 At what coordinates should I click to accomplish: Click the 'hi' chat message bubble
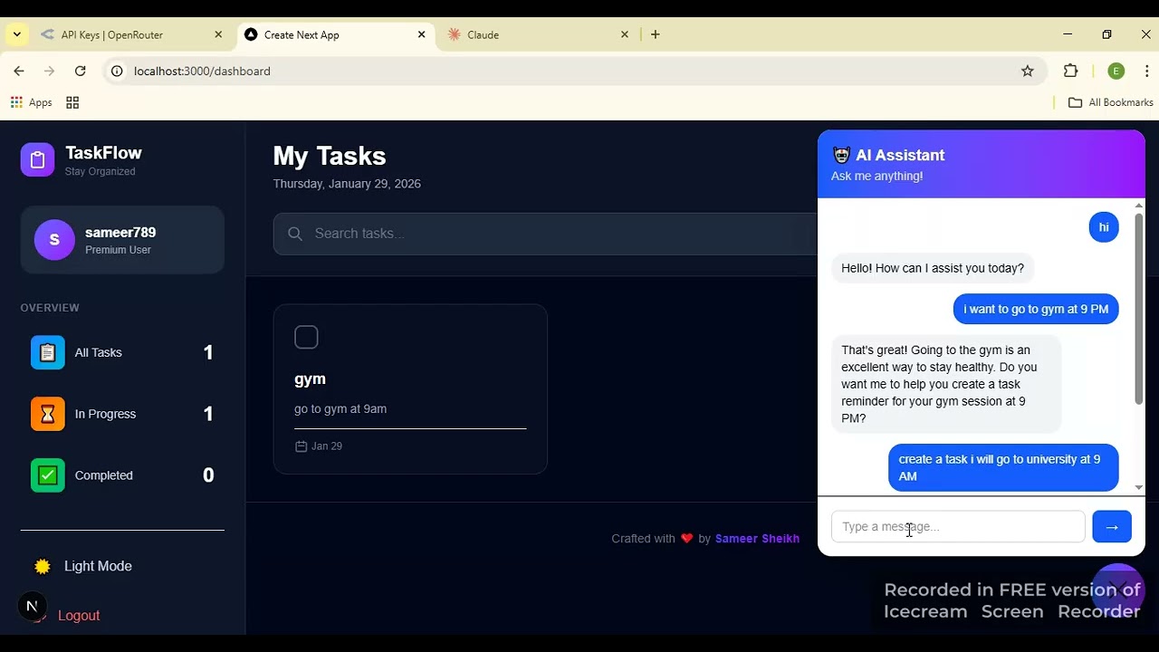(x=1104, y=227)
